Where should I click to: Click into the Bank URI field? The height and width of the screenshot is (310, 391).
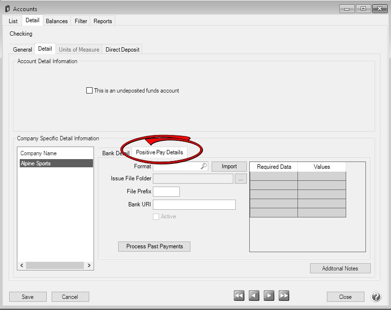[x=194, y=204]
